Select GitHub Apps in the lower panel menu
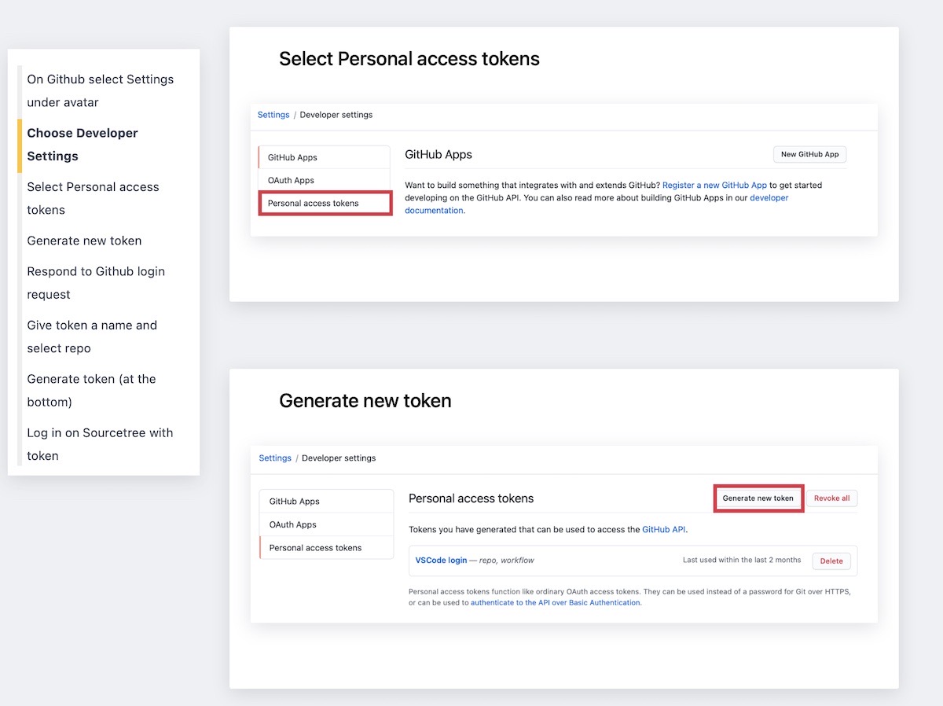The width and height of the screenshot is (943, 706). point(294,502)
